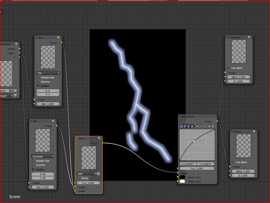
Task: Select the C combined channel in RGB Curves
Action: (x=181, y=126)
